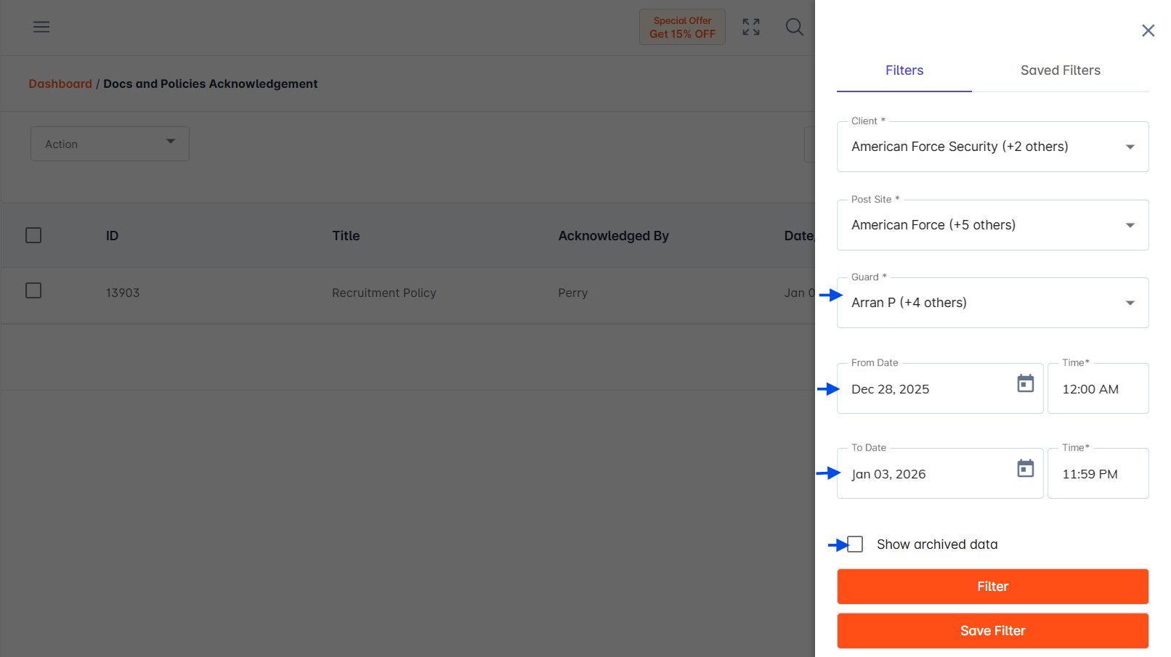This screenshot has width=1171, height=657.
Task: Expand the Post Site dropdown
Action: (992, 225)
